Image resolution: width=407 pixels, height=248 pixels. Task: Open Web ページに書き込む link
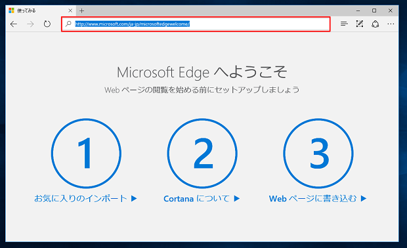tap(312, 198)
